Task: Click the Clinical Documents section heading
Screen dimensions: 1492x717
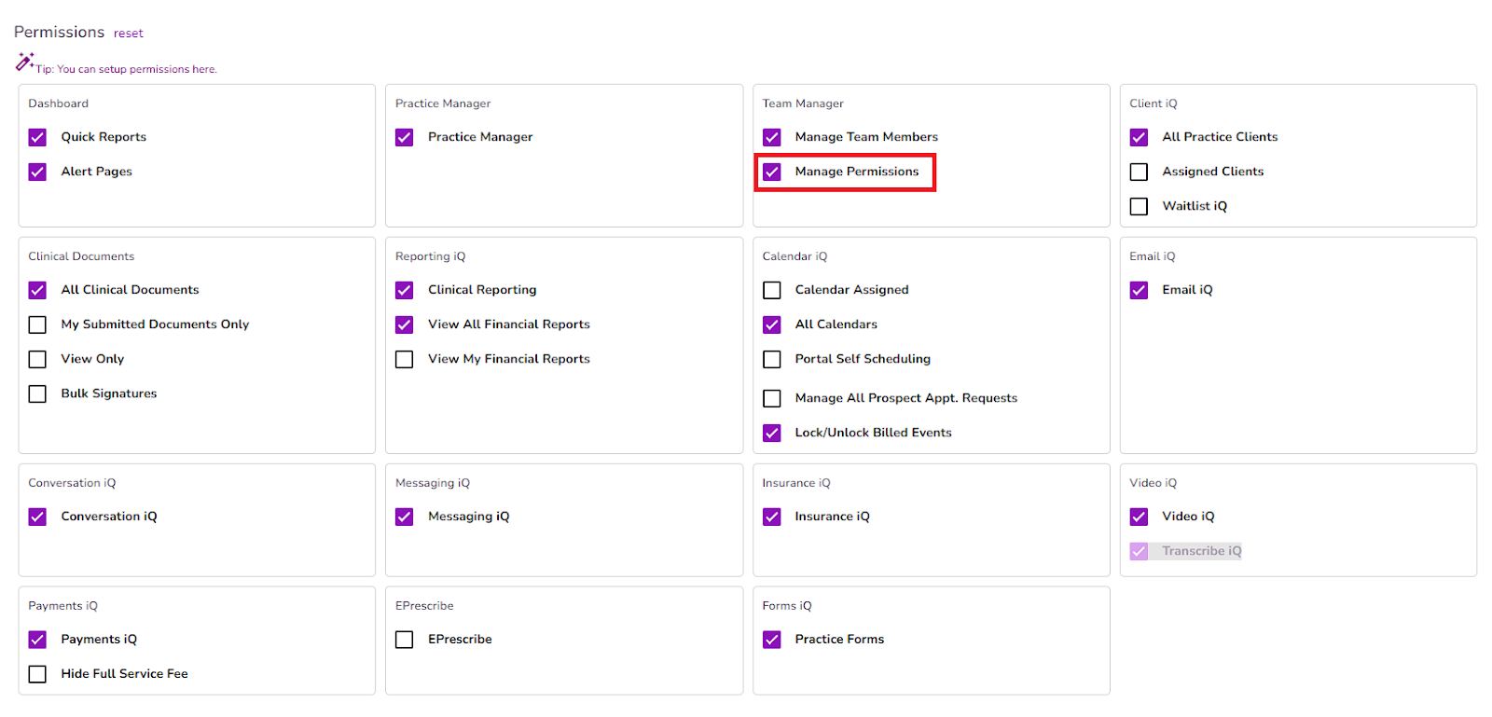Action: click(81, 256)
